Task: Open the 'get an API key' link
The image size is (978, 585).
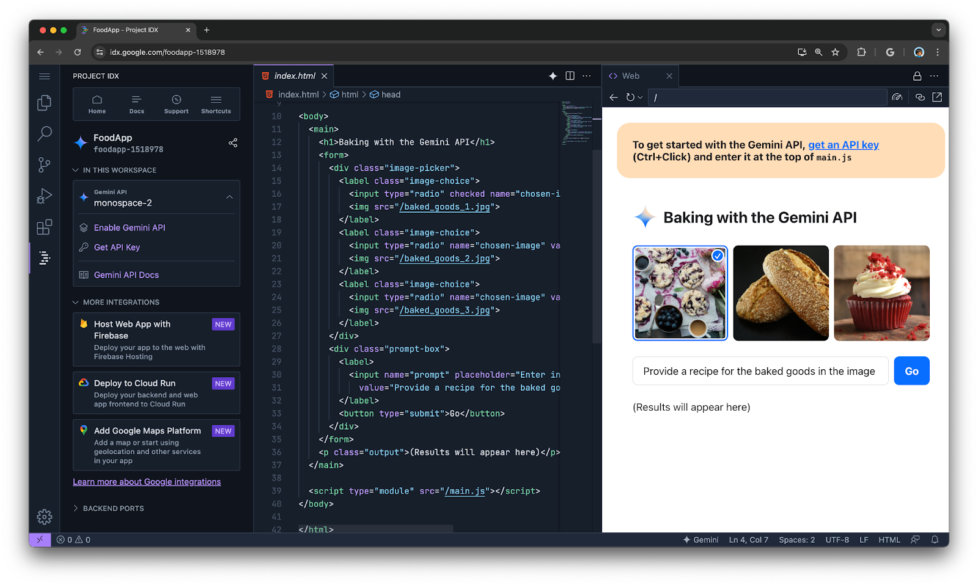Action: coord(843,145)
